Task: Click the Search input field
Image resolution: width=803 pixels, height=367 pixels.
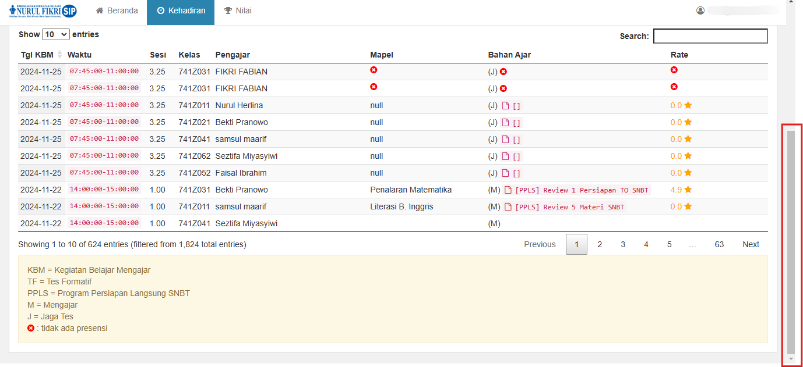Action: click(x=710, y=36)
